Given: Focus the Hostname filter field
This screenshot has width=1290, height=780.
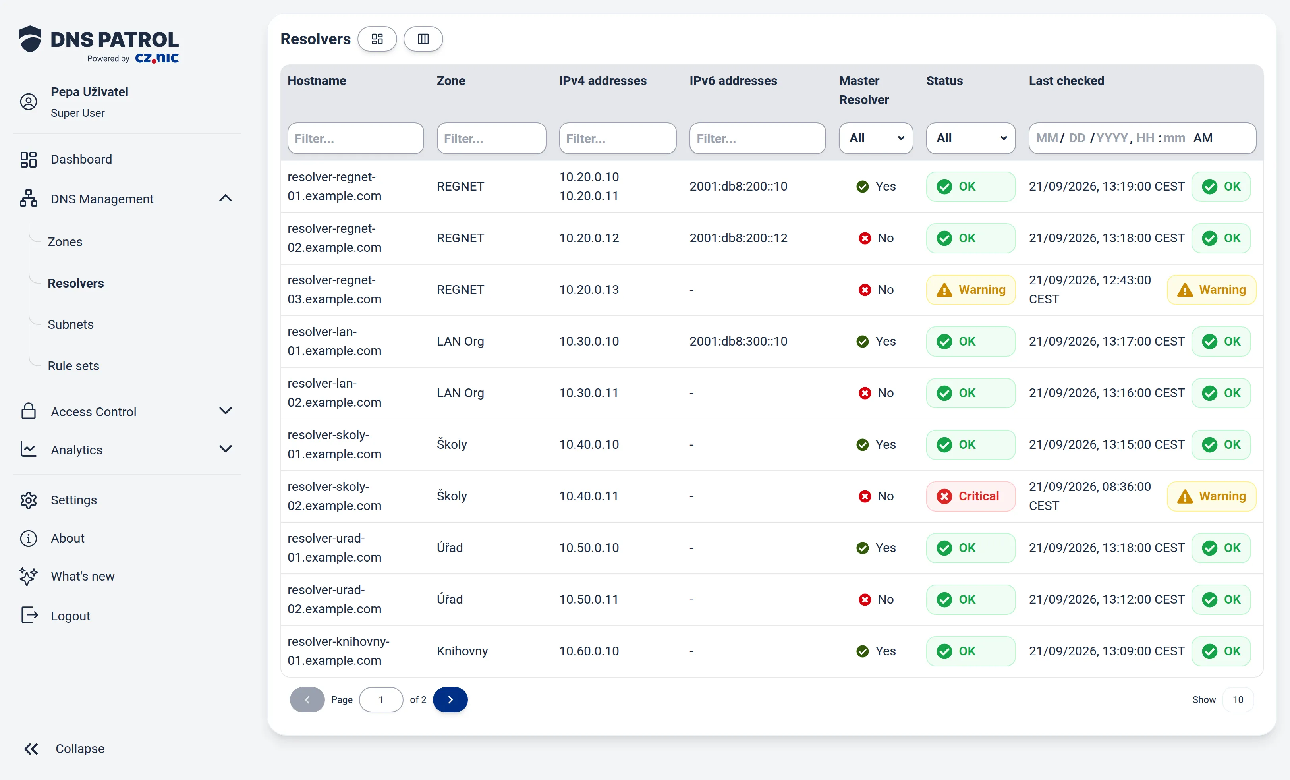Looking at the screenshot, I should coord(355,138).
